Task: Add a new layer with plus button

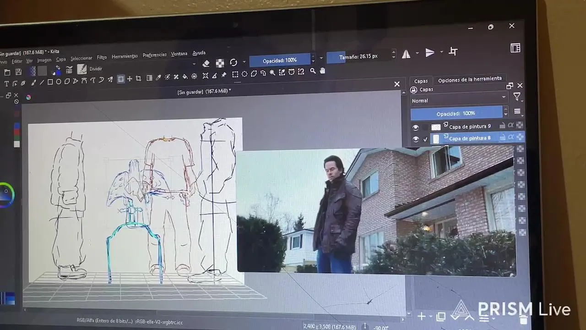Action: tap(421, 316)
